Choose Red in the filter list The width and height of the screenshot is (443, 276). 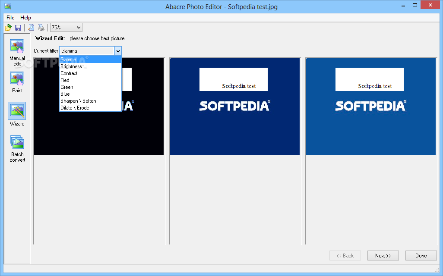pyautogui.click(x=90, y=80)
